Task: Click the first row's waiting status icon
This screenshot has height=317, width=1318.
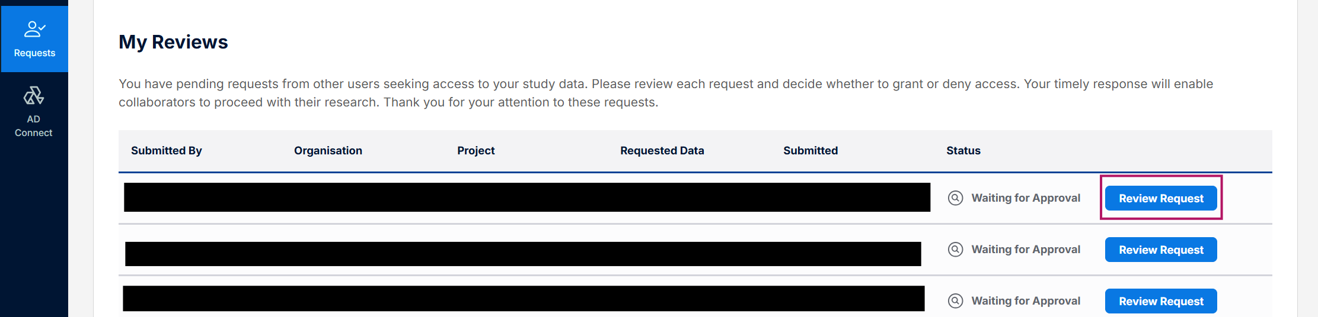Action: [x=955, y=198]
